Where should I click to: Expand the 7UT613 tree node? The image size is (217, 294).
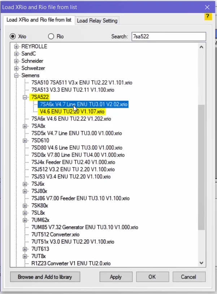click(25, 249)
